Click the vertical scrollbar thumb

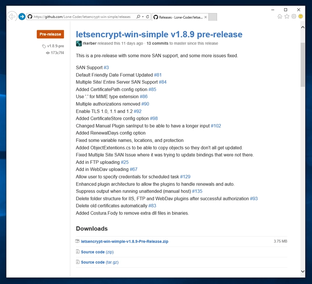(x=303, y=64)
